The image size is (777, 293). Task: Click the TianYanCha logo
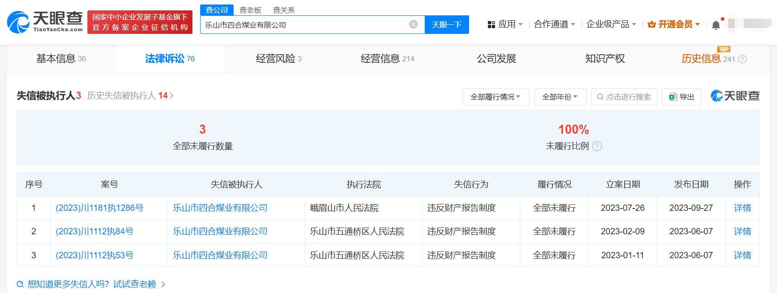pos(45,22)
